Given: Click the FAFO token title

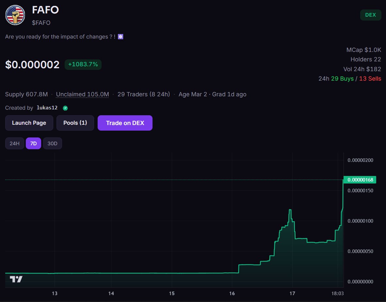Looking at the screenshot, I should (45, 10).
